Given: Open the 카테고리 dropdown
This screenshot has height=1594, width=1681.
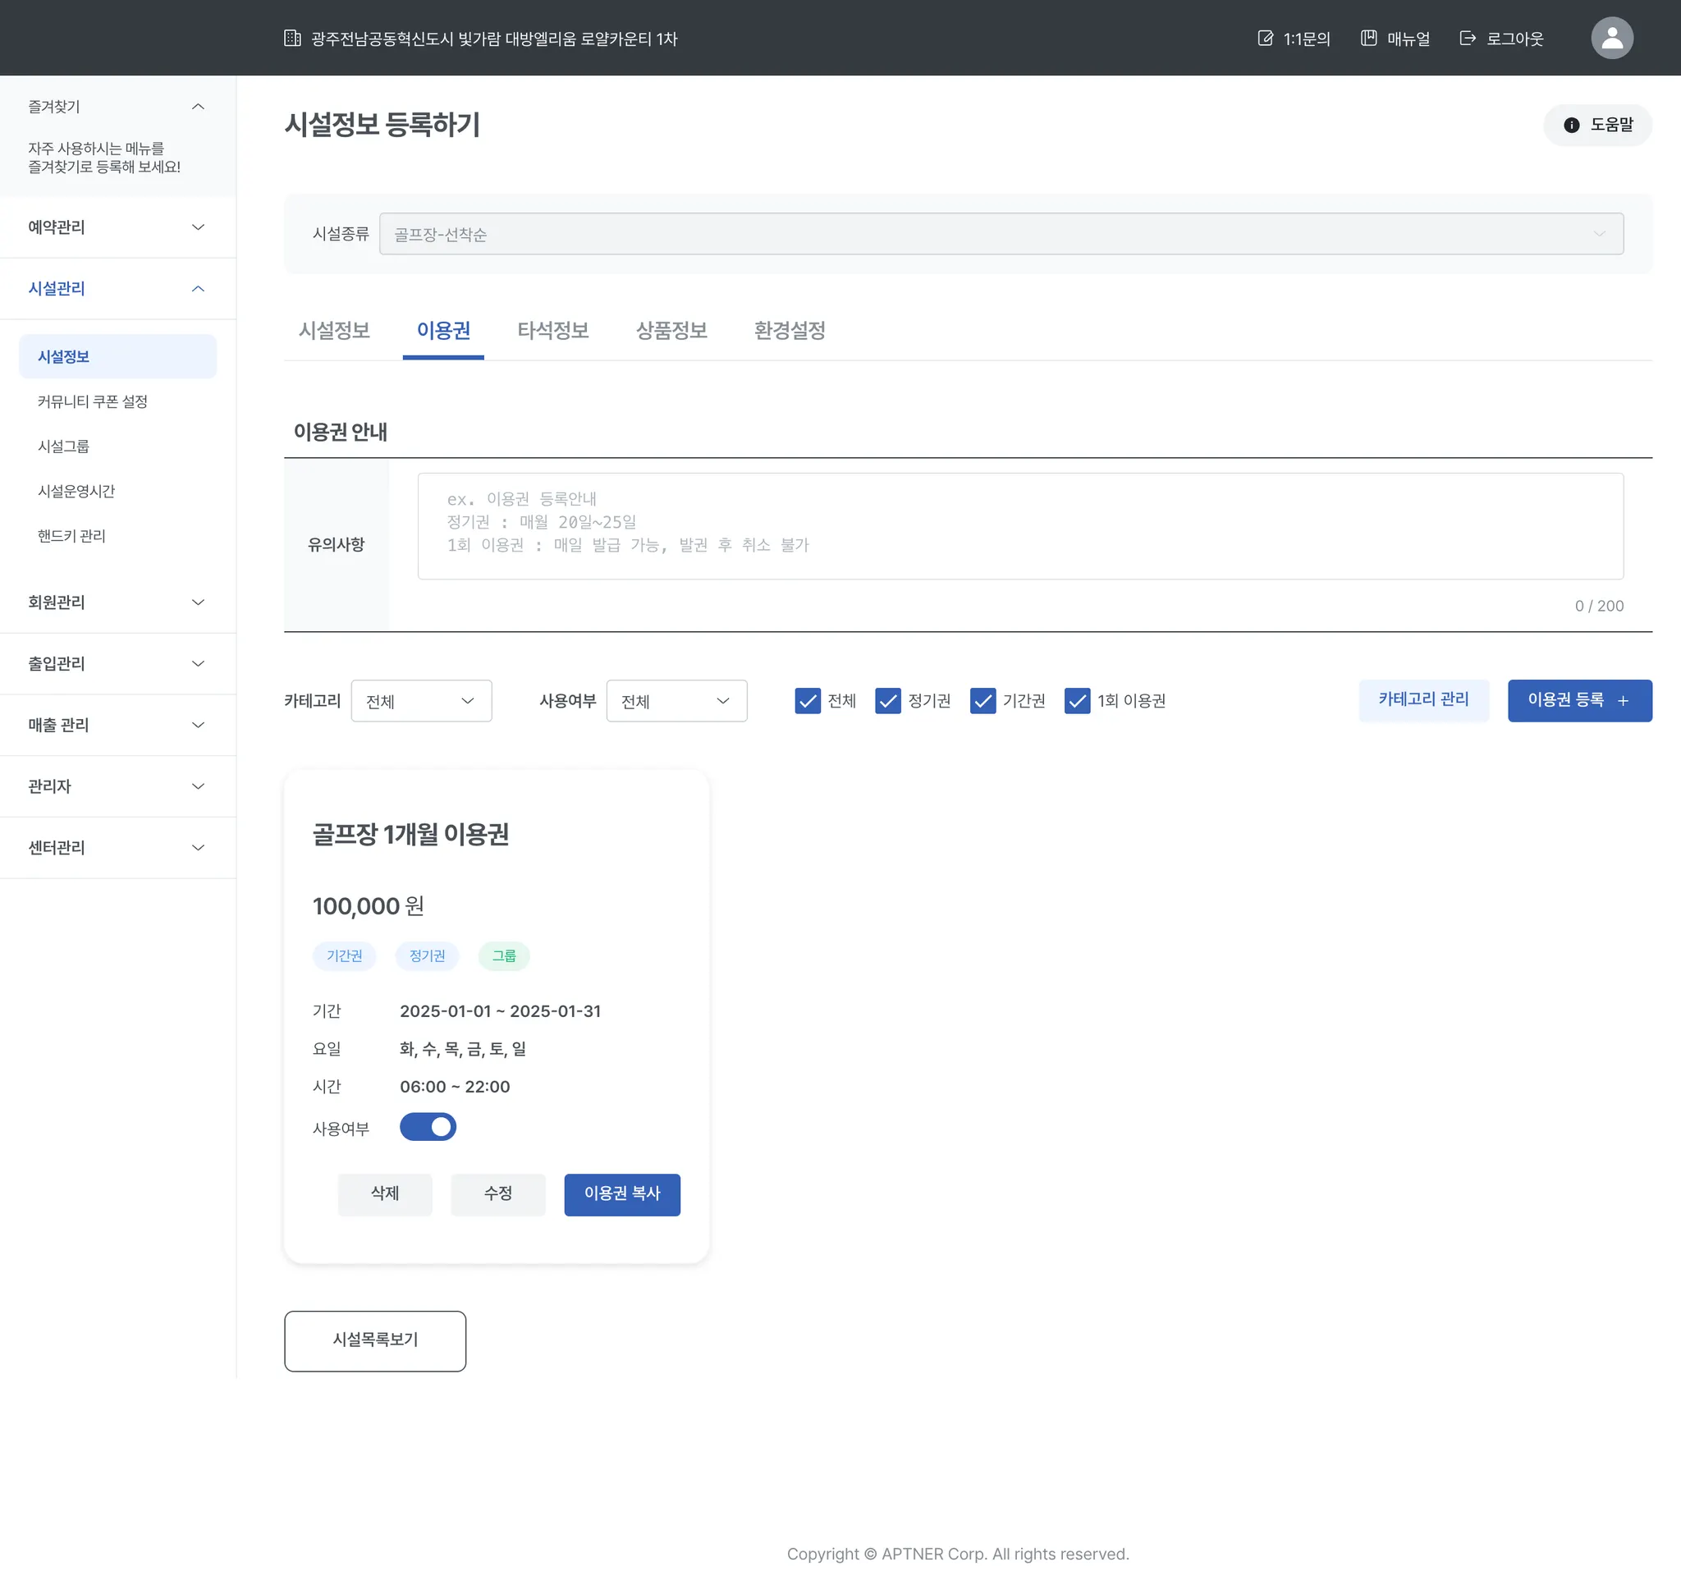Looking at the screenshot, I should coord(421,701).
